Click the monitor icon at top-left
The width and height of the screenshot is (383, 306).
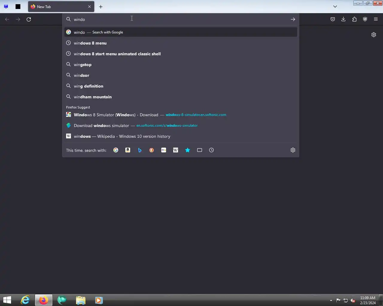[6, 7]
